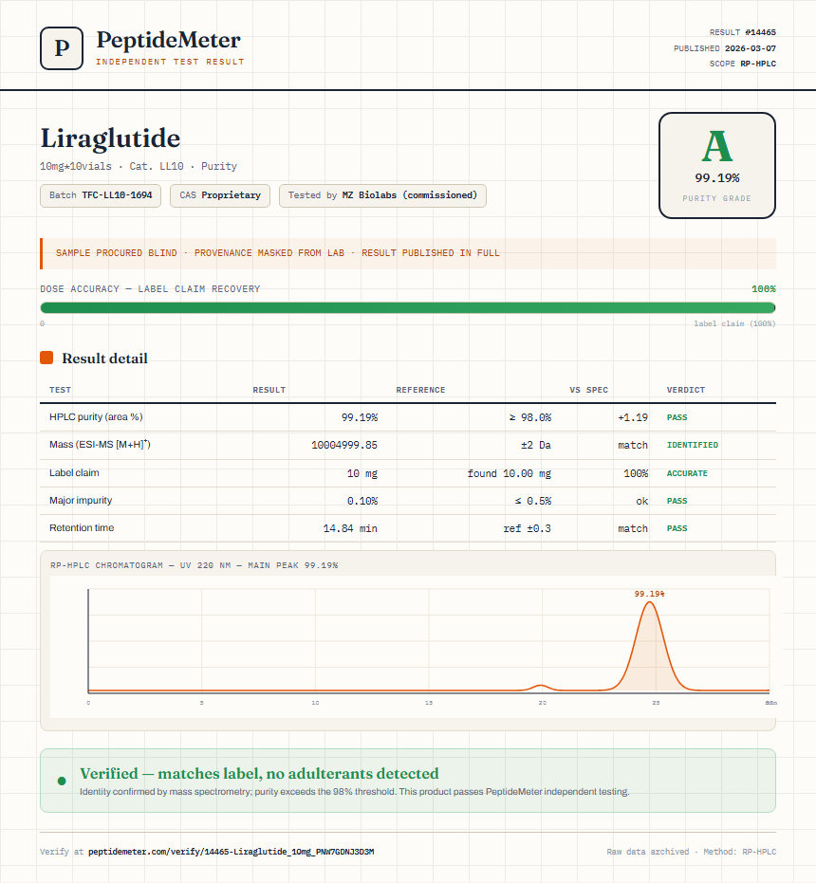Viewport: 816px width, 883px height.
Task: Click the SCOPE RP-HPLC text
Action: 743,64
